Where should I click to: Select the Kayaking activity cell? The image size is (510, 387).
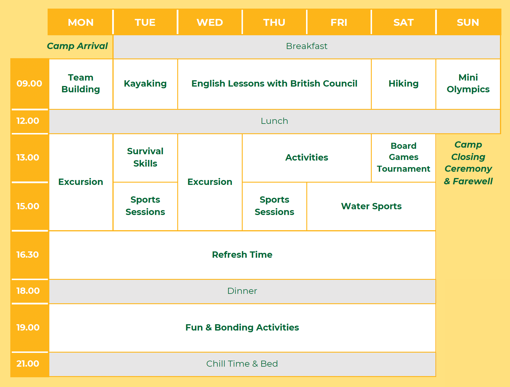(x=145, y=83)
